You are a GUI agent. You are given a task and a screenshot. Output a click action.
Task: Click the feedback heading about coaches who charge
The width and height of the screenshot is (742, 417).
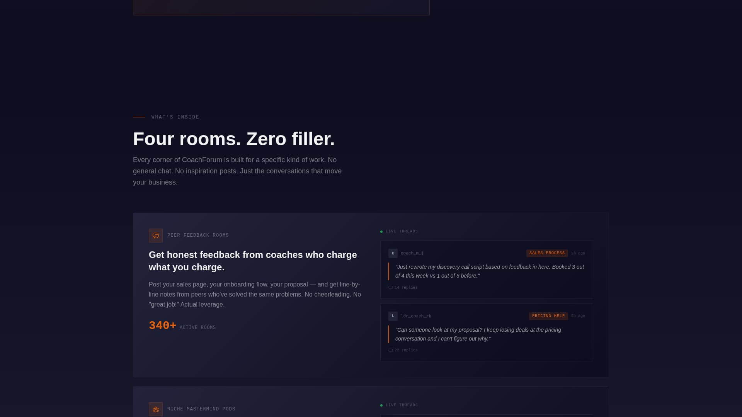253,261
